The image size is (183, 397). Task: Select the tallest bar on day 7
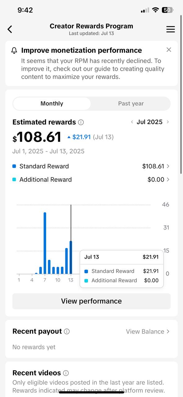point(45,243)
